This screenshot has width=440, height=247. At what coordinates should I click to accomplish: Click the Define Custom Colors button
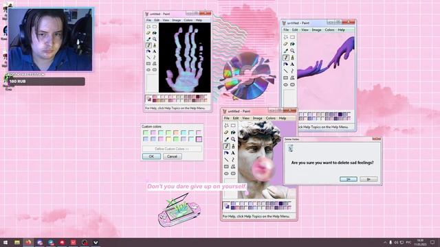(172, 149)
